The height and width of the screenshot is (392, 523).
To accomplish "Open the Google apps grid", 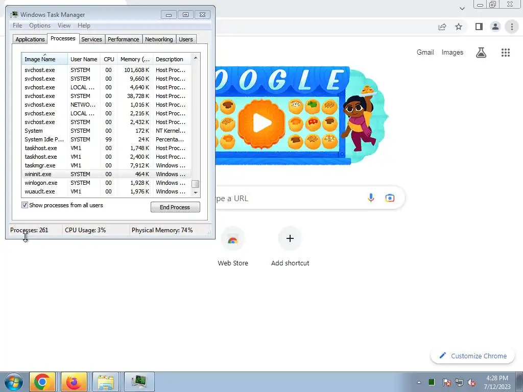I will [x=505, y=53].
